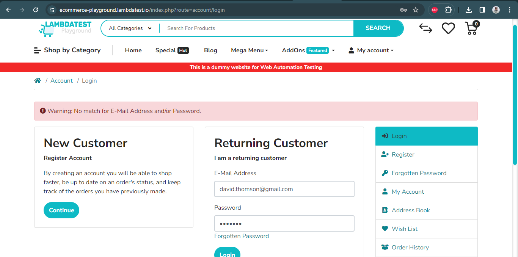The height and width of the screenshot is (257, 518).
Task: Open the All Categories dropdown
Action: [130, 28]
